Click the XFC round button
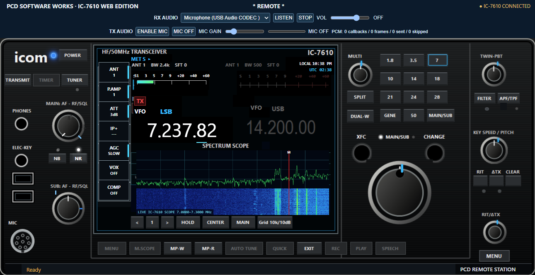Image resolution: width=535 pixels, height=275 pixels. coord(362,153)
